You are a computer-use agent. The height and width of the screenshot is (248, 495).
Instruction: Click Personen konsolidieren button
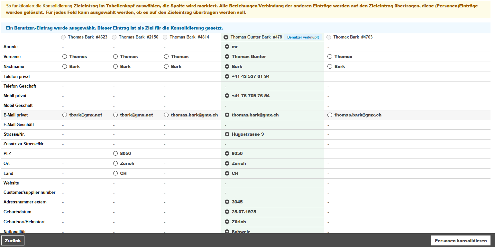tap(461, 241)
